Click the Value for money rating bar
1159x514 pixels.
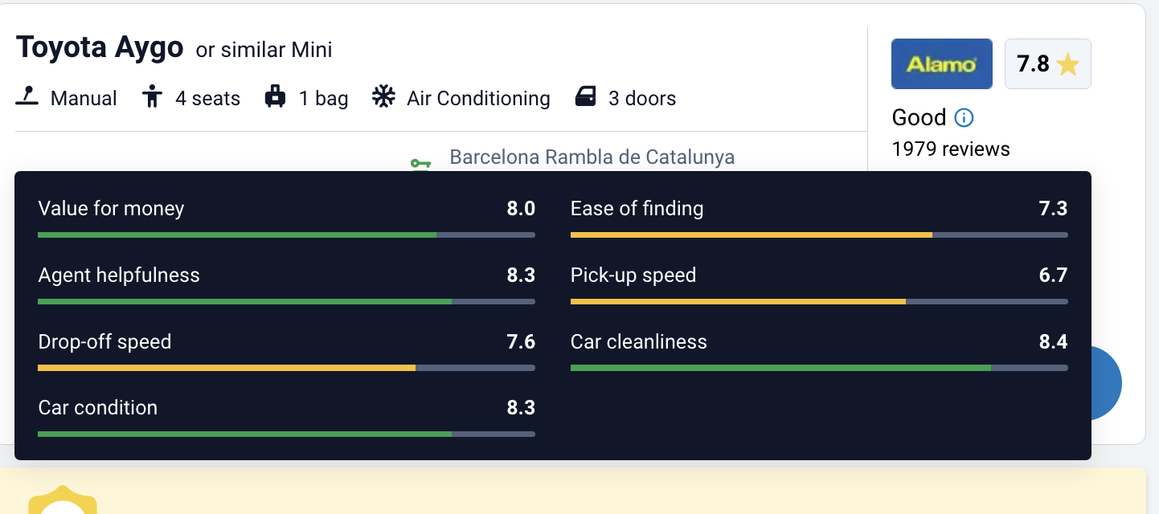tap(286, 235)
